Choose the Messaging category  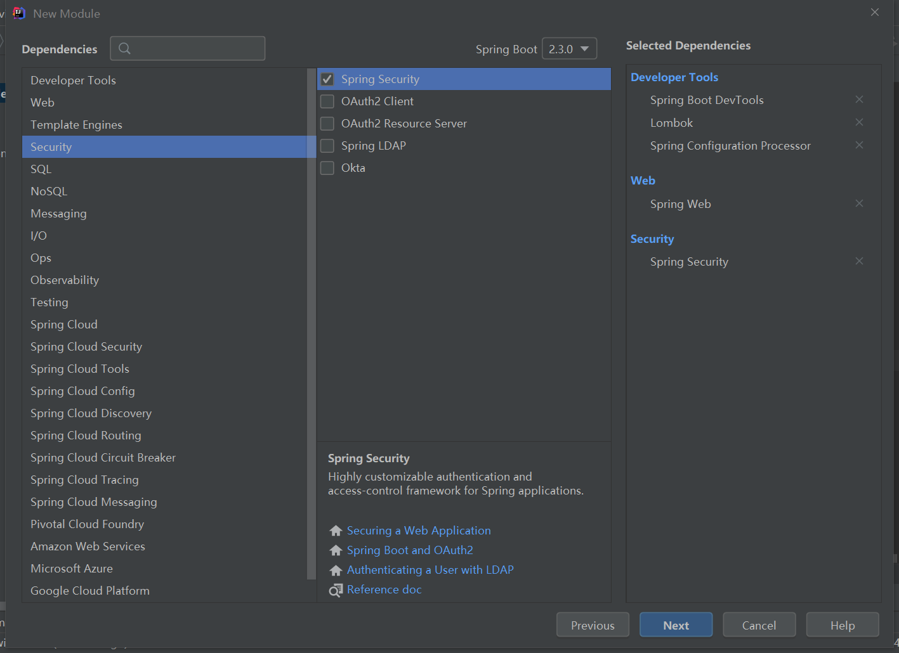tap(164, 214)
